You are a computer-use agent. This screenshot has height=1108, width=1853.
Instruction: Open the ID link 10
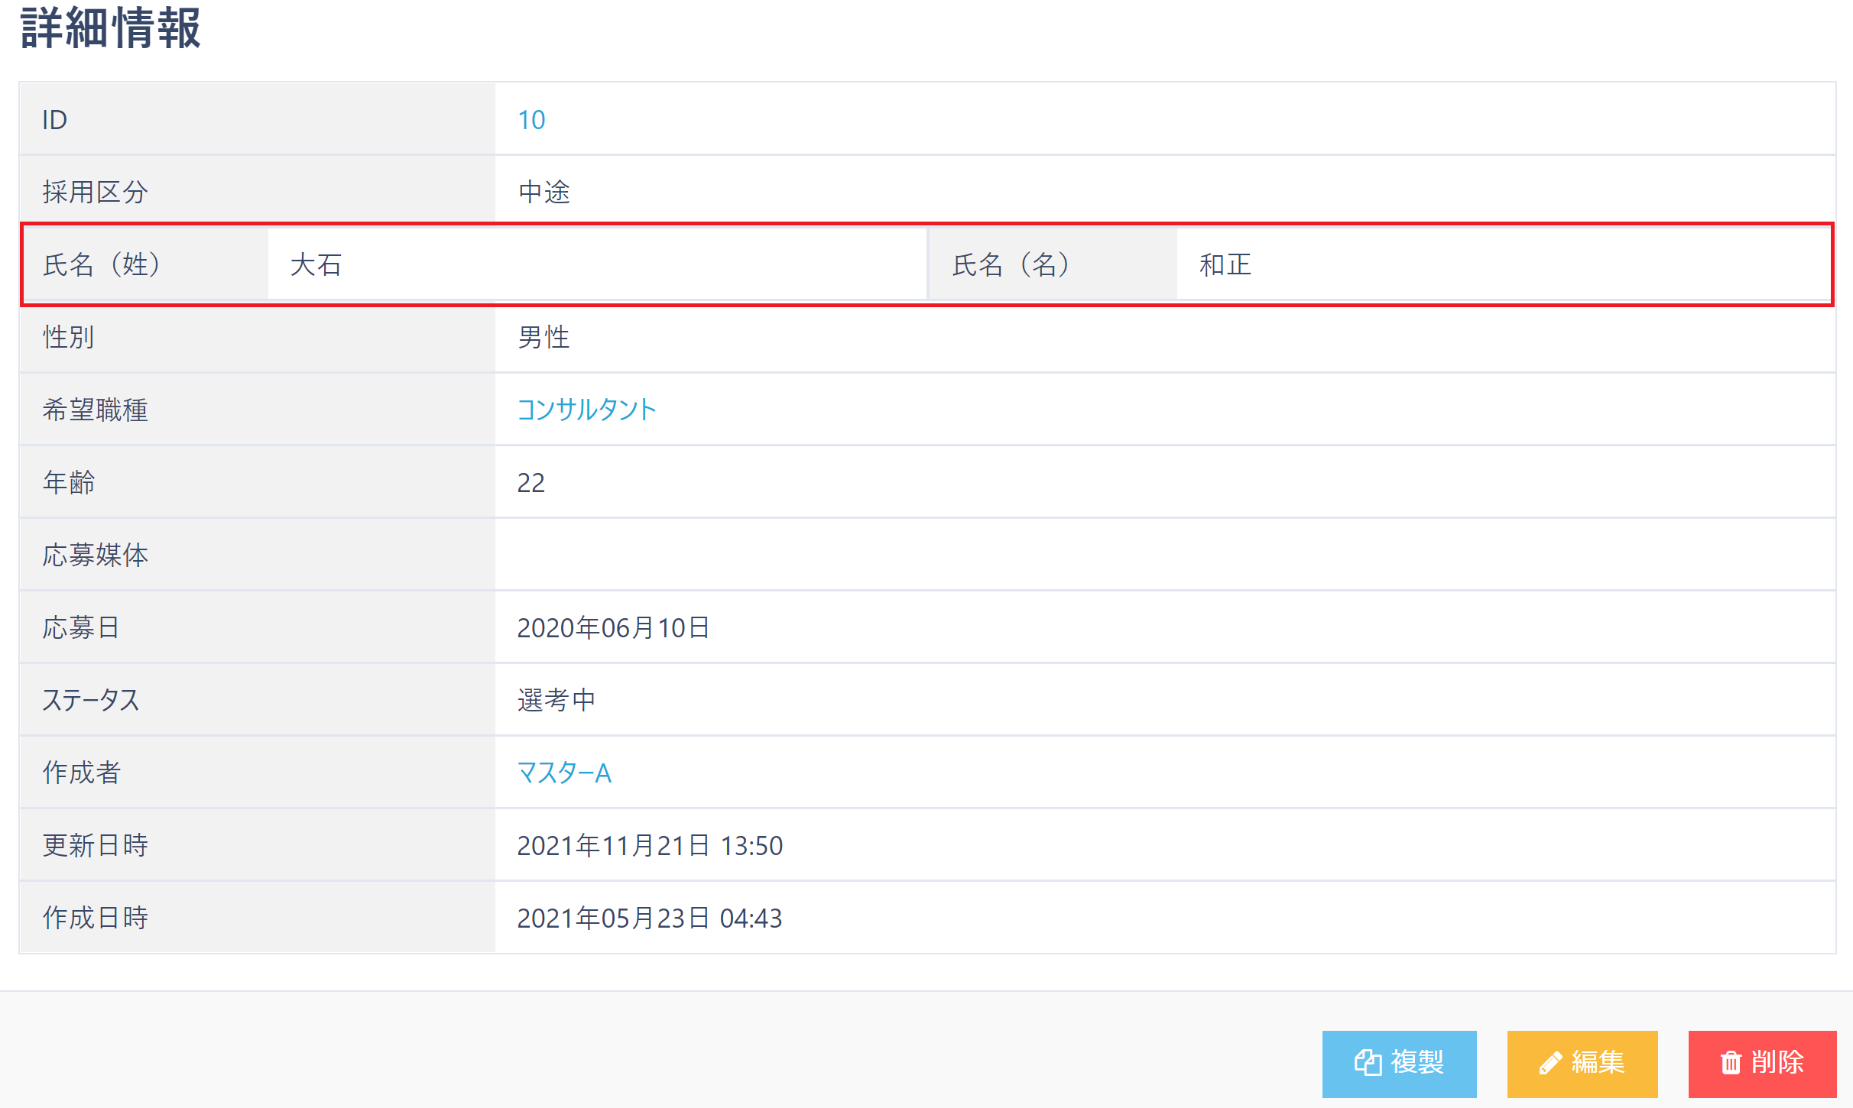point(531,120)
